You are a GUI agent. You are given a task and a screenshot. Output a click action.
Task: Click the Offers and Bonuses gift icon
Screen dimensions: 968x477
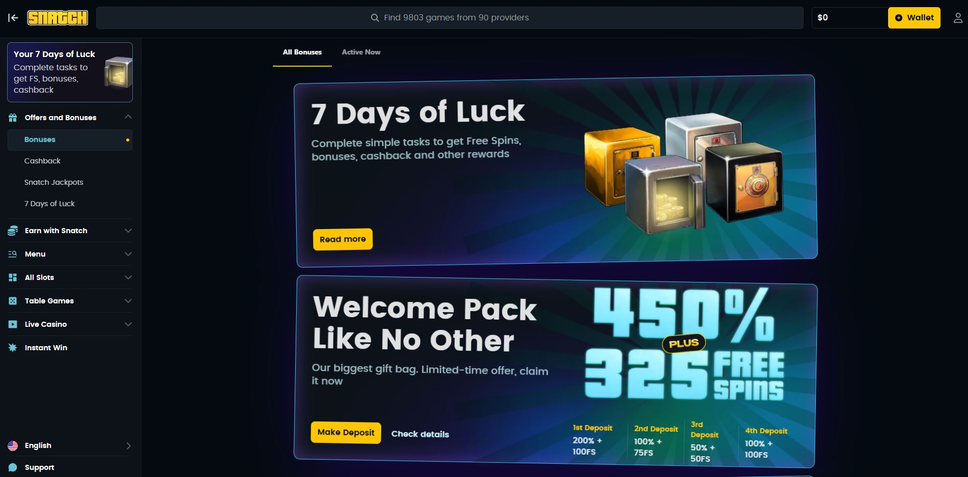click(13, 118)
